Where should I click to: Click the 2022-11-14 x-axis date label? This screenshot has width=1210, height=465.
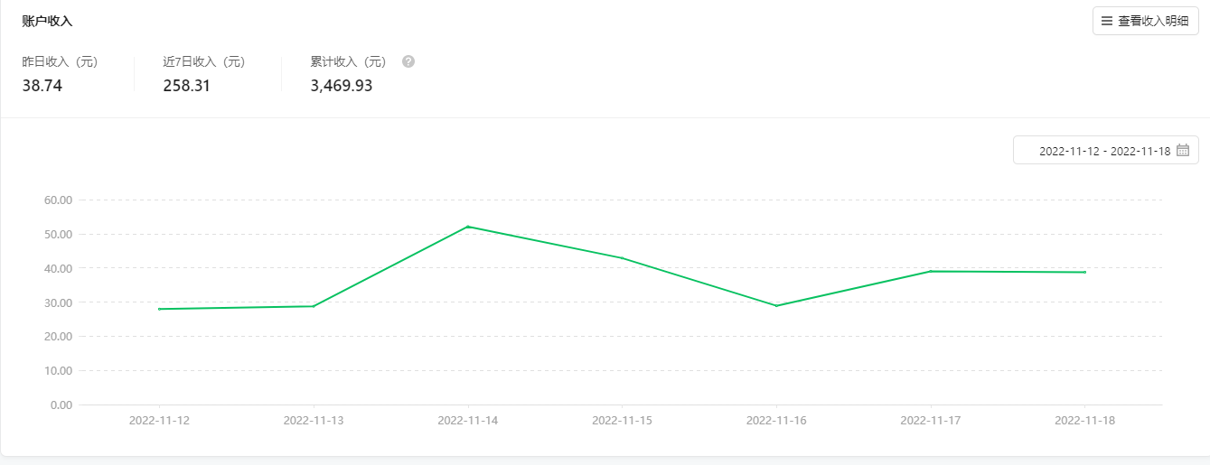[x=468, y=420]
